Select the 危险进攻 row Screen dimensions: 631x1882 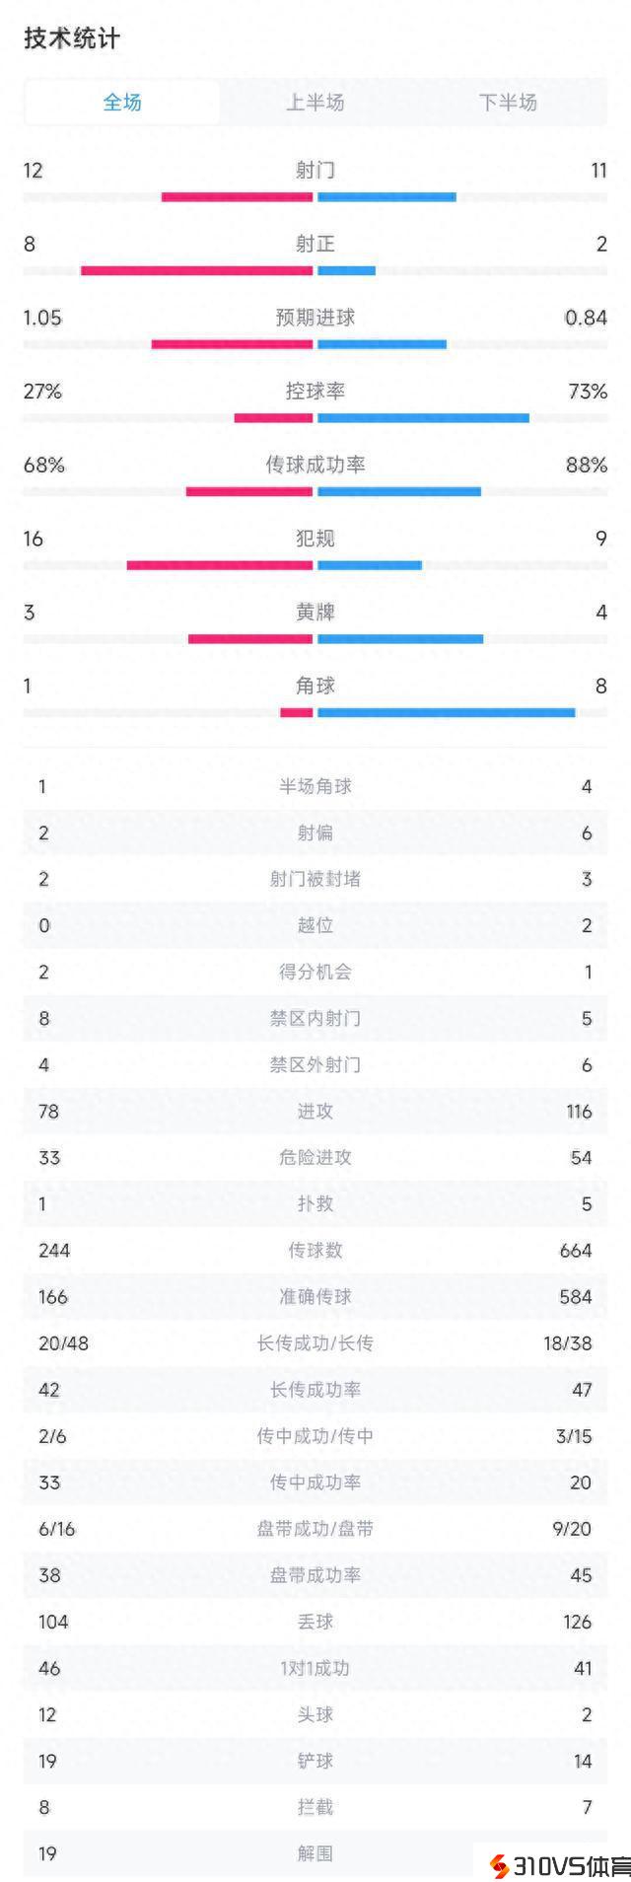315,1157
